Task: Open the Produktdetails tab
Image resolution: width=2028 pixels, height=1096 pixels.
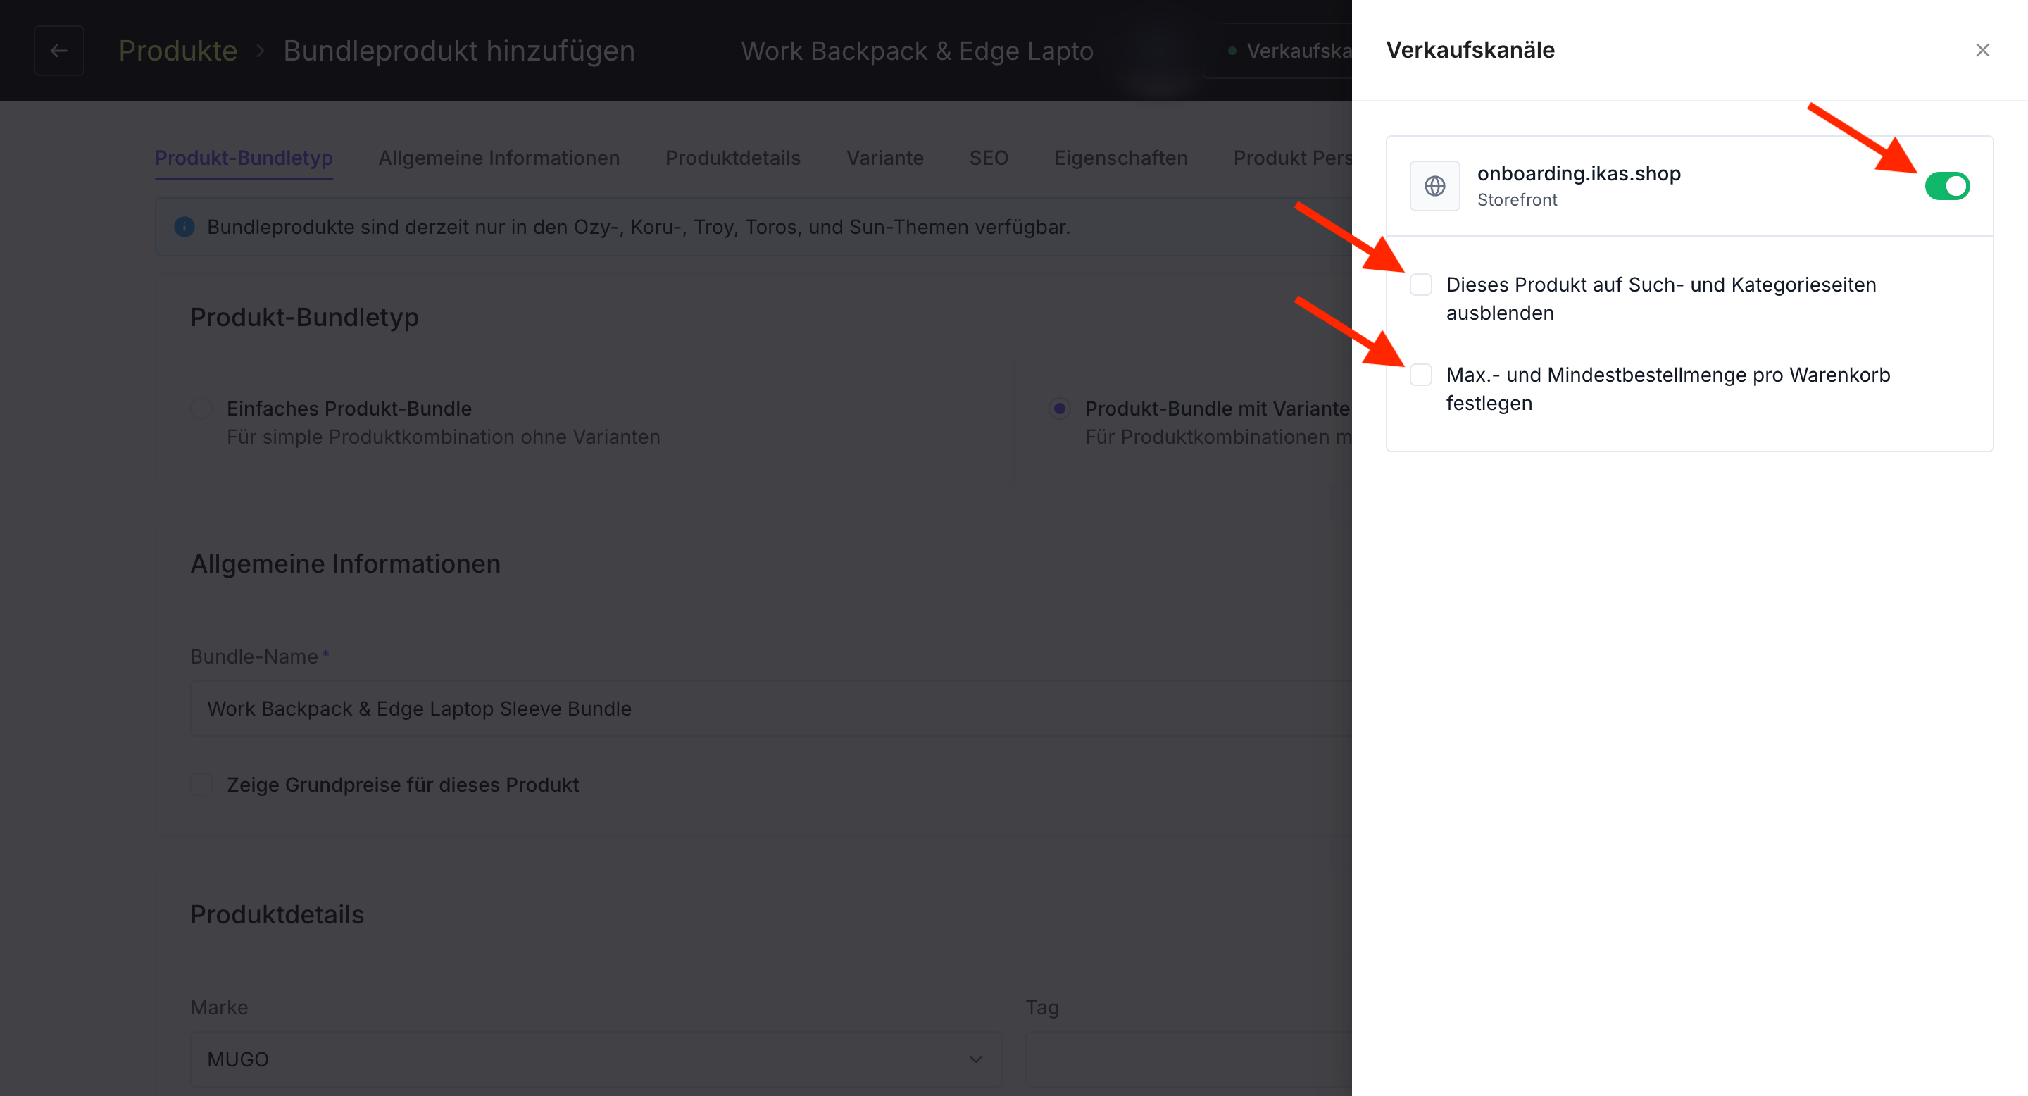Action: [733, 158]
